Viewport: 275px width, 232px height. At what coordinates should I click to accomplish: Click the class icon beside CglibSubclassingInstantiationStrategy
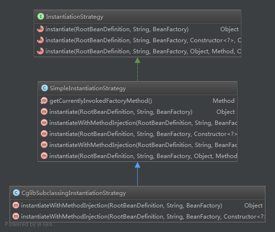[16, 193]
